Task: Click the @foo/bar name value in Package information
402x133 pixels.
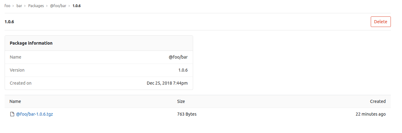Action: coord(178,57)
